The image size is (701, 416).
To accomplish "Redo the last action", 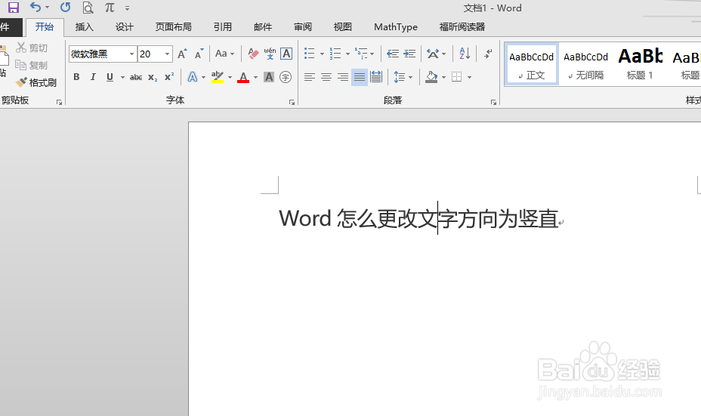I will point(65,8).
